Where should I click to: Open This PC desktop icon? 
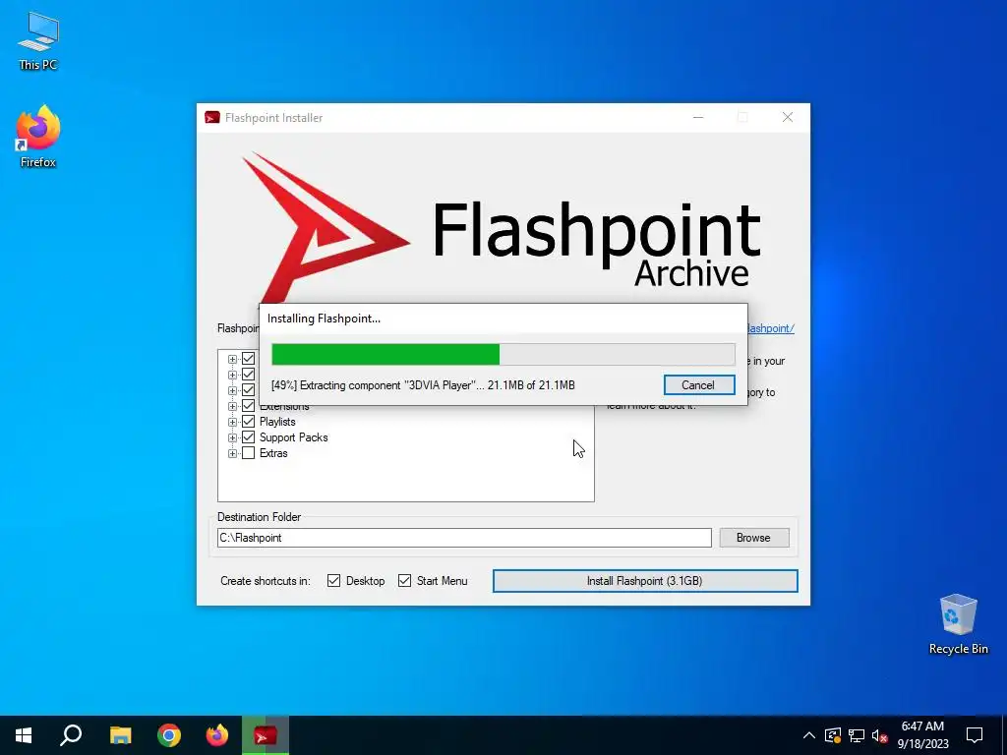click(38, 41)
